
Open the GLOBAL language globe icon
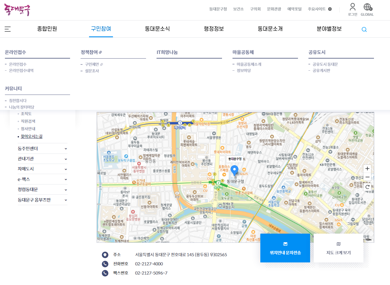point(368,7)
